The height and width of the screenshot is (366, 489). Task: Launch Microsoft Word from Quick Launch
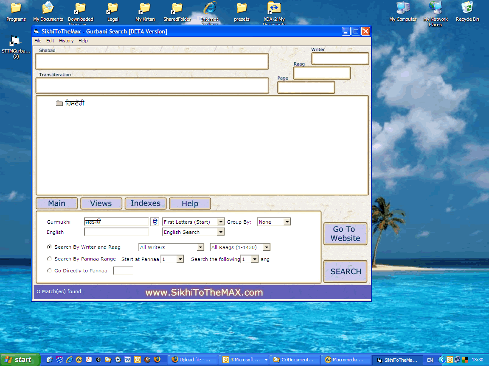click(x=127, y=360)
